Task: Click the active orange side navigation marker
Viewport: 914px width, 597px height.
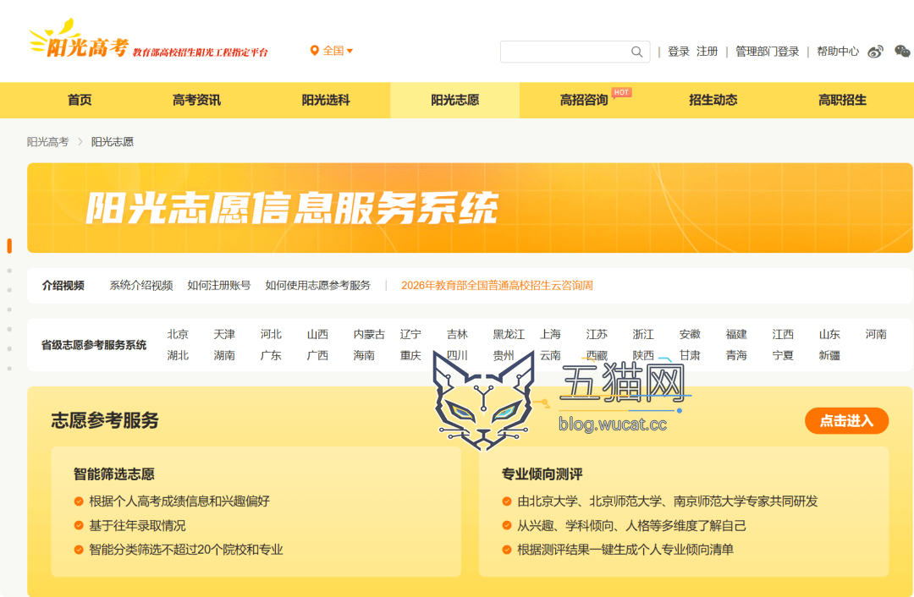Action: pos(9,246)
